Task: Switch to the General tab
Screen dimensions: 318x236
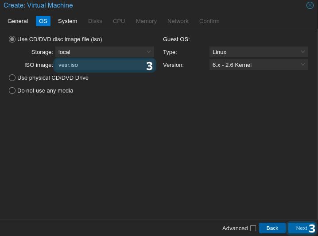Action: [x=18, y=21]
